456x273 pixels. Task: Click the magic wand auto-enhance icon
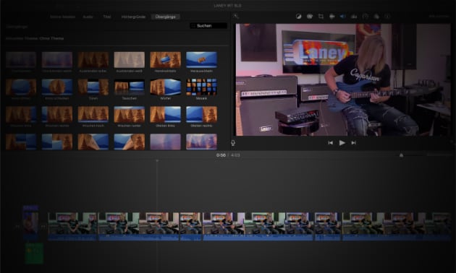236,17
